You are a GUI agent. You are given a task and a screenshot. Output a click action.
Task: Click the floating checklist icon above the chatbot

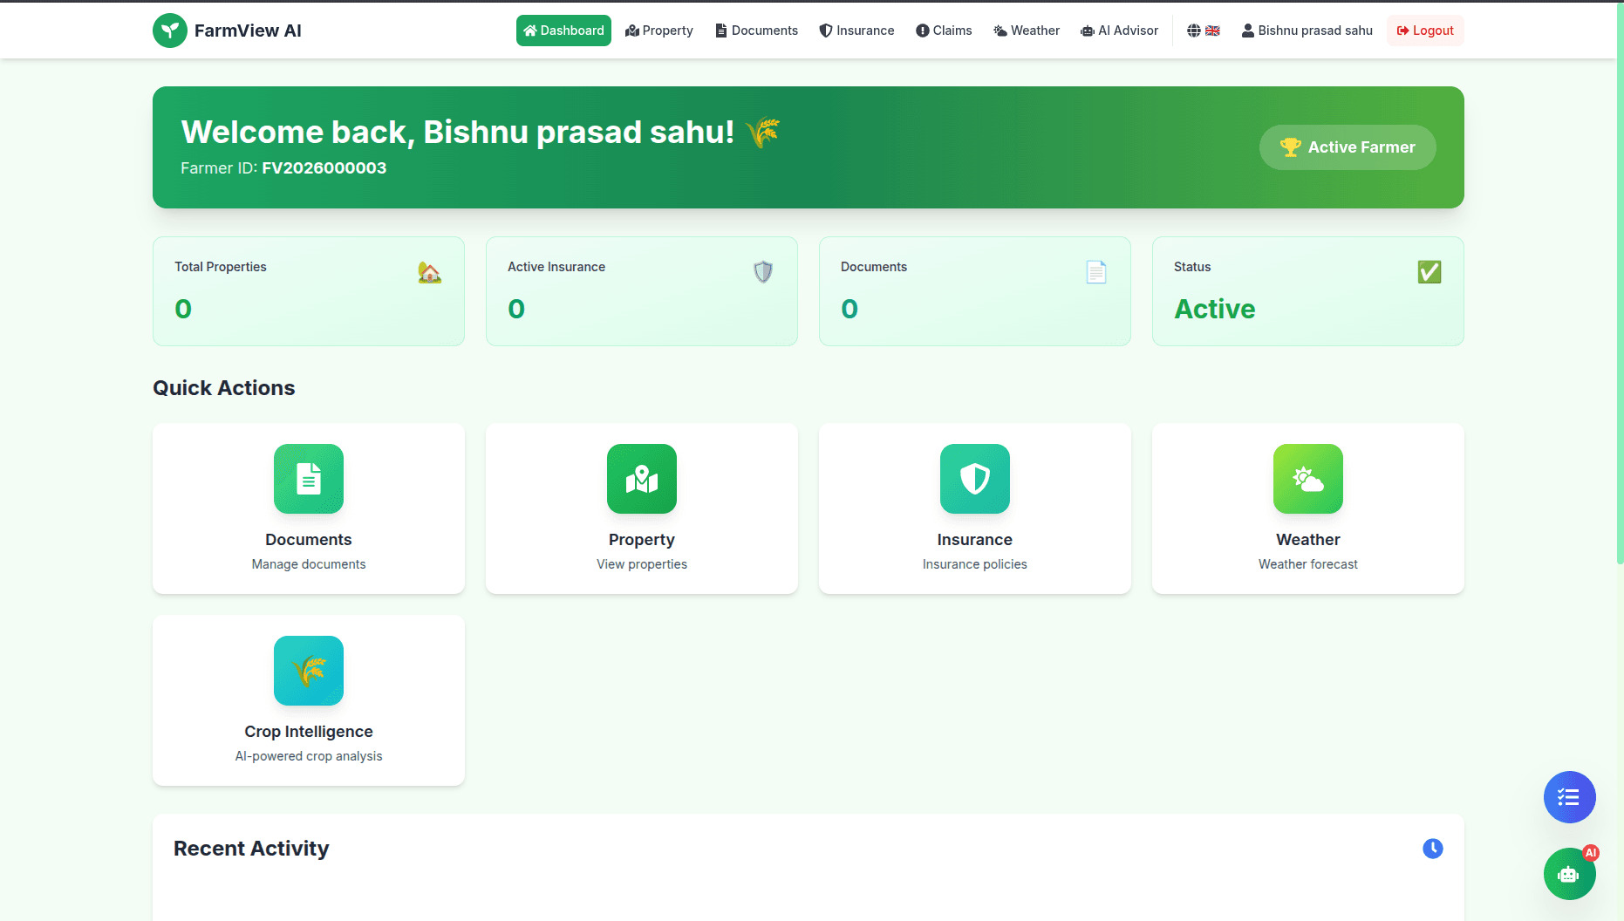(1569, 796)
